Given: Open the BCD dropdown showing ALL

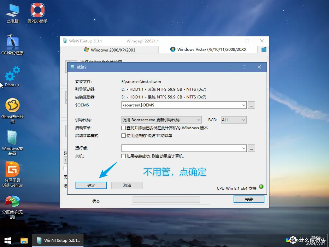Looking at the screenshot, I should click(234, 120).
